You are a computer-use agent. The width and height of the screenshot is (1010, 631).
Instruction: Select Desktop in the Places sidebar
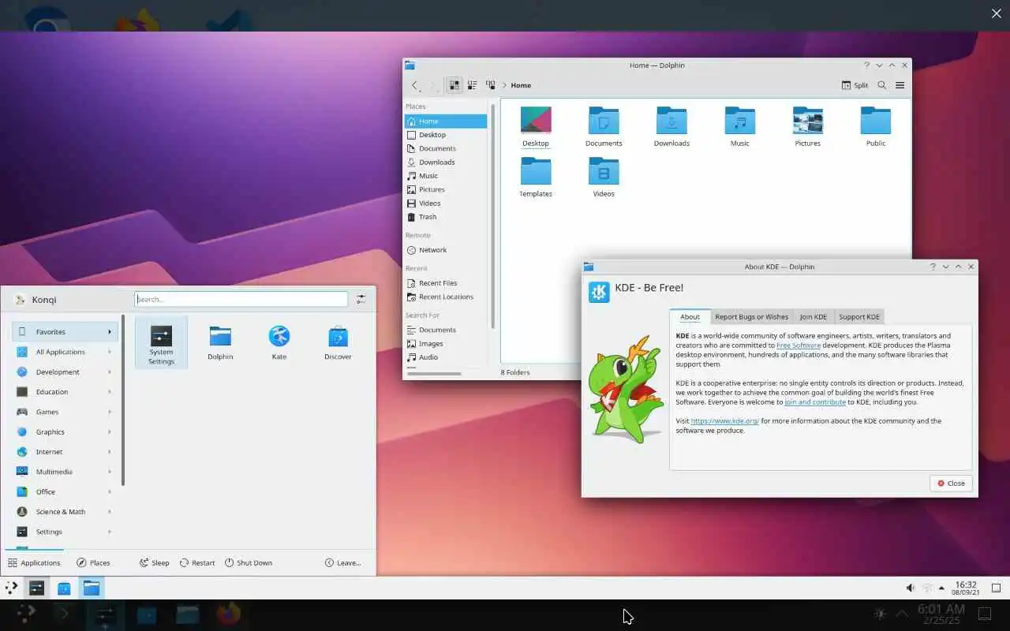tap(446, 135)
